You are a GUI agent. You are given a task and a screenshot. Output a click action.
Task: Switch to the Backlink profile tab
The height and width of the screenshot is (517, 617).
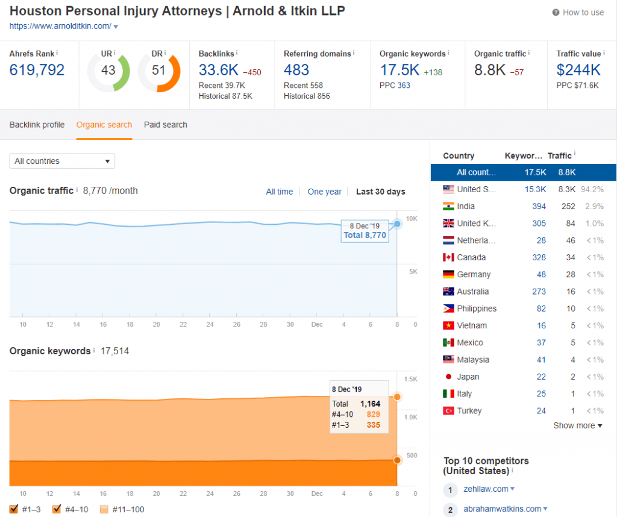coord(37,125)
